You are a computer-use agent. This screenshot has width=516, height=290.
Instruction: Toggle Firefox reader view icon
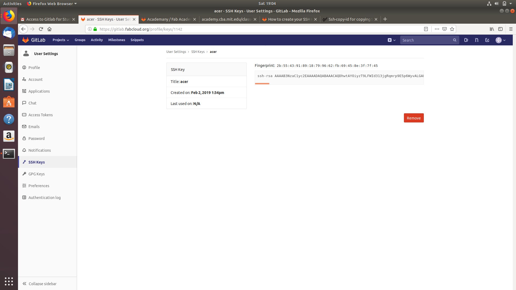pyautogui.click(x=426, y=29)
